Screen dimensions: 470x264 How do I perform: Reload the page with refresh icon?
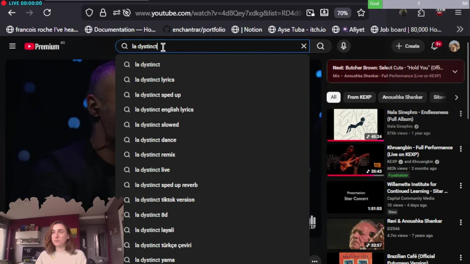pyautogui.click(x=47, y=13)
